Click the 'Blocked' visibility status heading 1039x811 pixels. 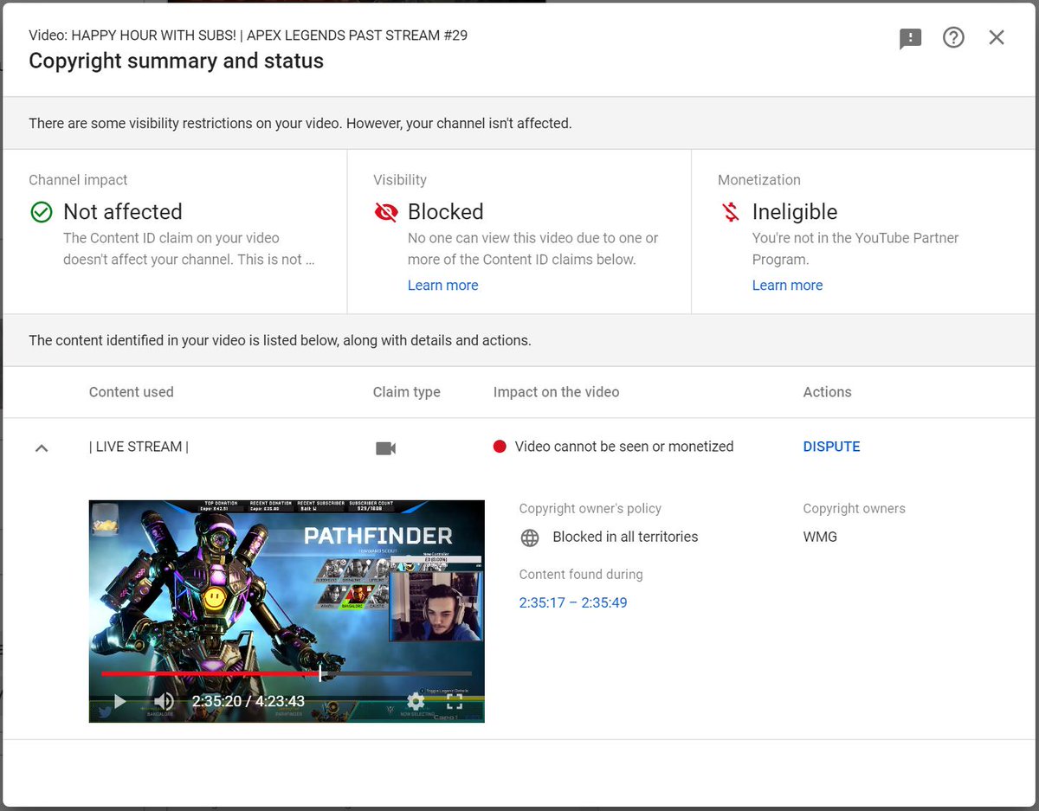click(x=445, y=212)
